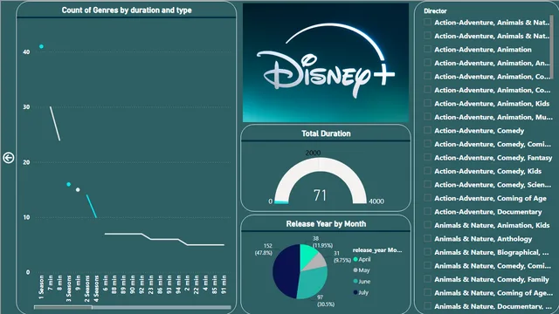
Task: Check the Action-Adventure, Animation, Kids box
Action: pos(427,103)
